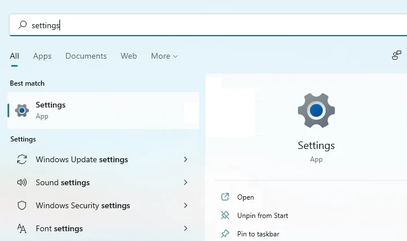The image size is (407, 241).
Task: Click the Font settings letter icon
Action: point(22,228)
